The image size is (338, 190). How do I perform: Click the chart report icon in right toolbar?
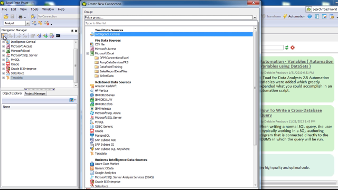[x=324, y=16]
